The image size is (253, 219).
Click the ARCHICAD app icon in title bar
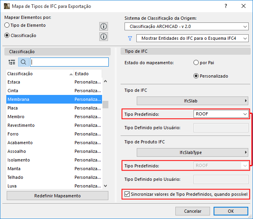(x=7, y=6)
